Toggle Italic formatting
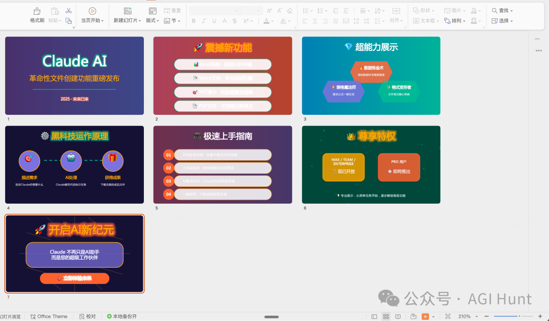Screen dimensions: 549x321 [203, 21]
